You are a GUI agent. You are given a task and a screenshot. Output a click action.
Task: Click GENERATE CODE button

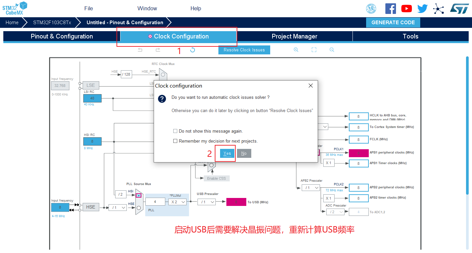point(393,23)
